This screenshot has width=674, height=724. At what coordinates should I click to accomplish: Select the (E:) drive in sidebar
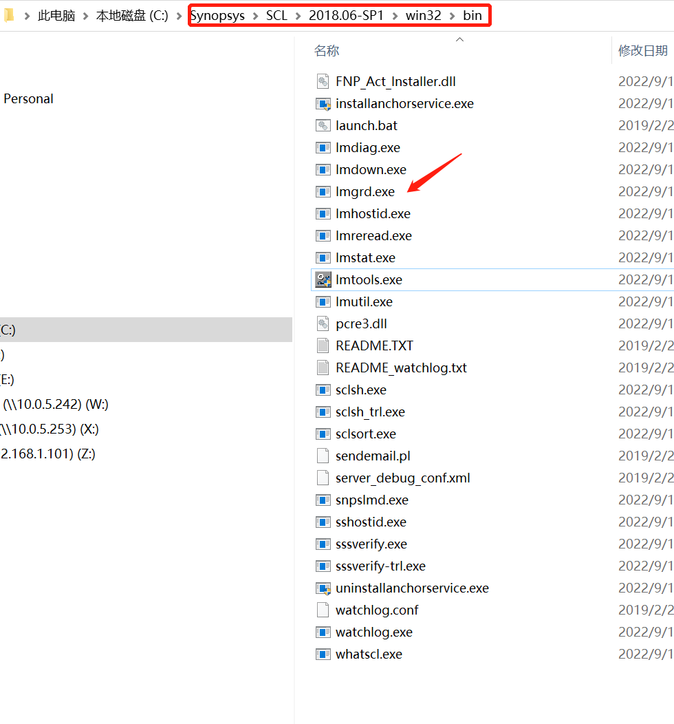8,379
